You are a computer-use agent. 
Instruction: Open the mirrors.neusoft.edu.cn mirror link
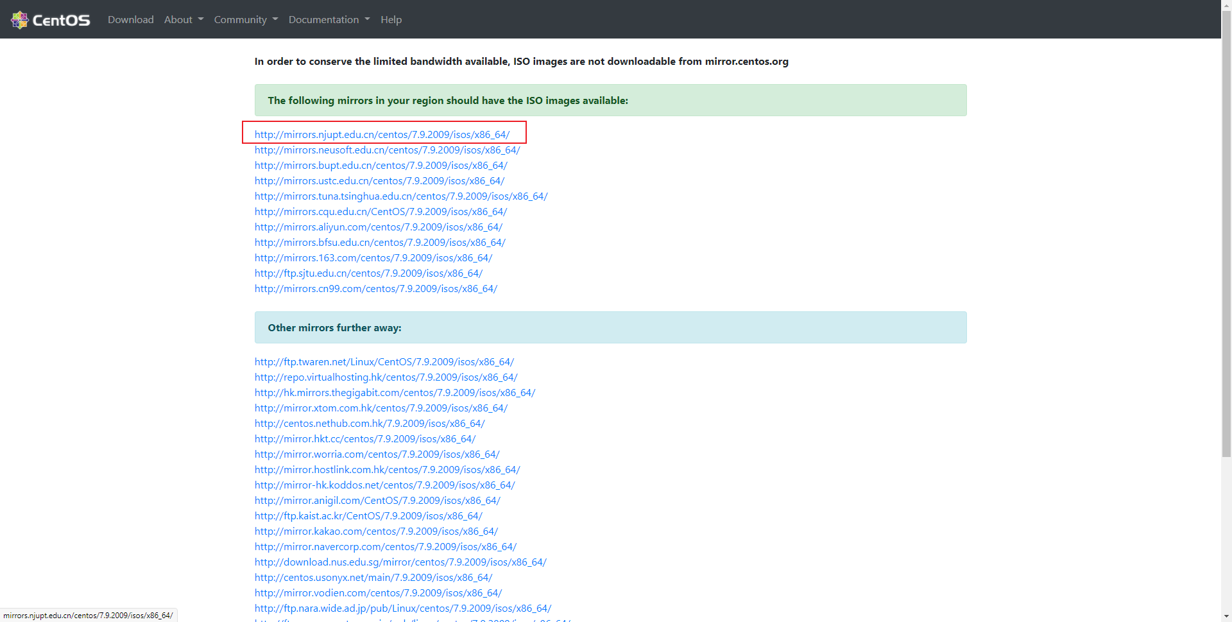coord(387,150)
